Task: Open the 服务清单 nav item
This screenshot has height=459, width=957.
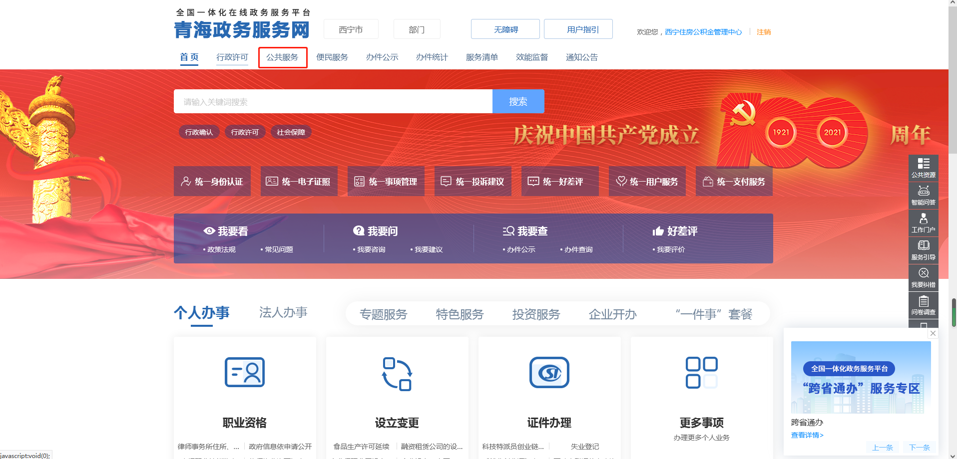Action: [x=482, y=57]
